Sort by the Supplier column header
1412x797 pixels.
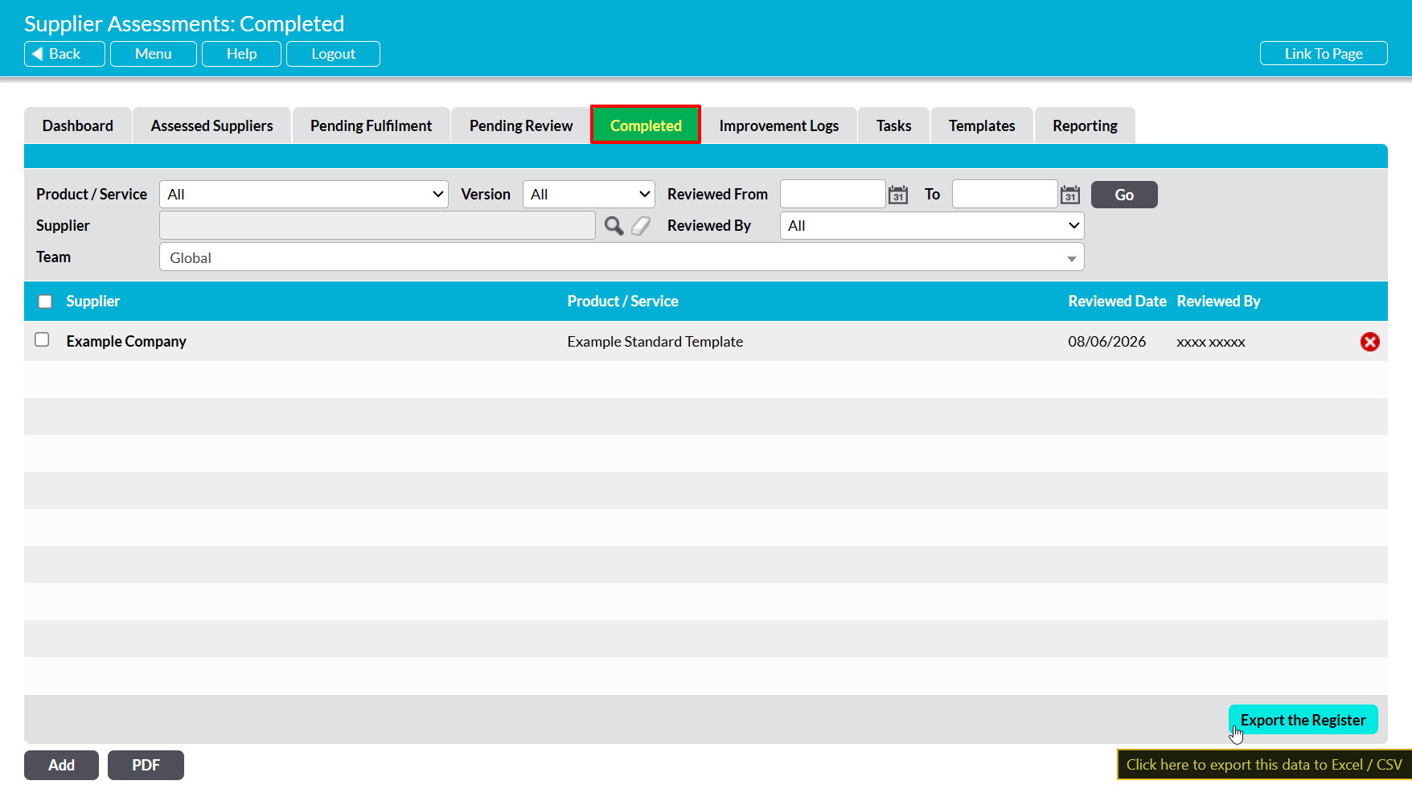[x=93, y=302]
